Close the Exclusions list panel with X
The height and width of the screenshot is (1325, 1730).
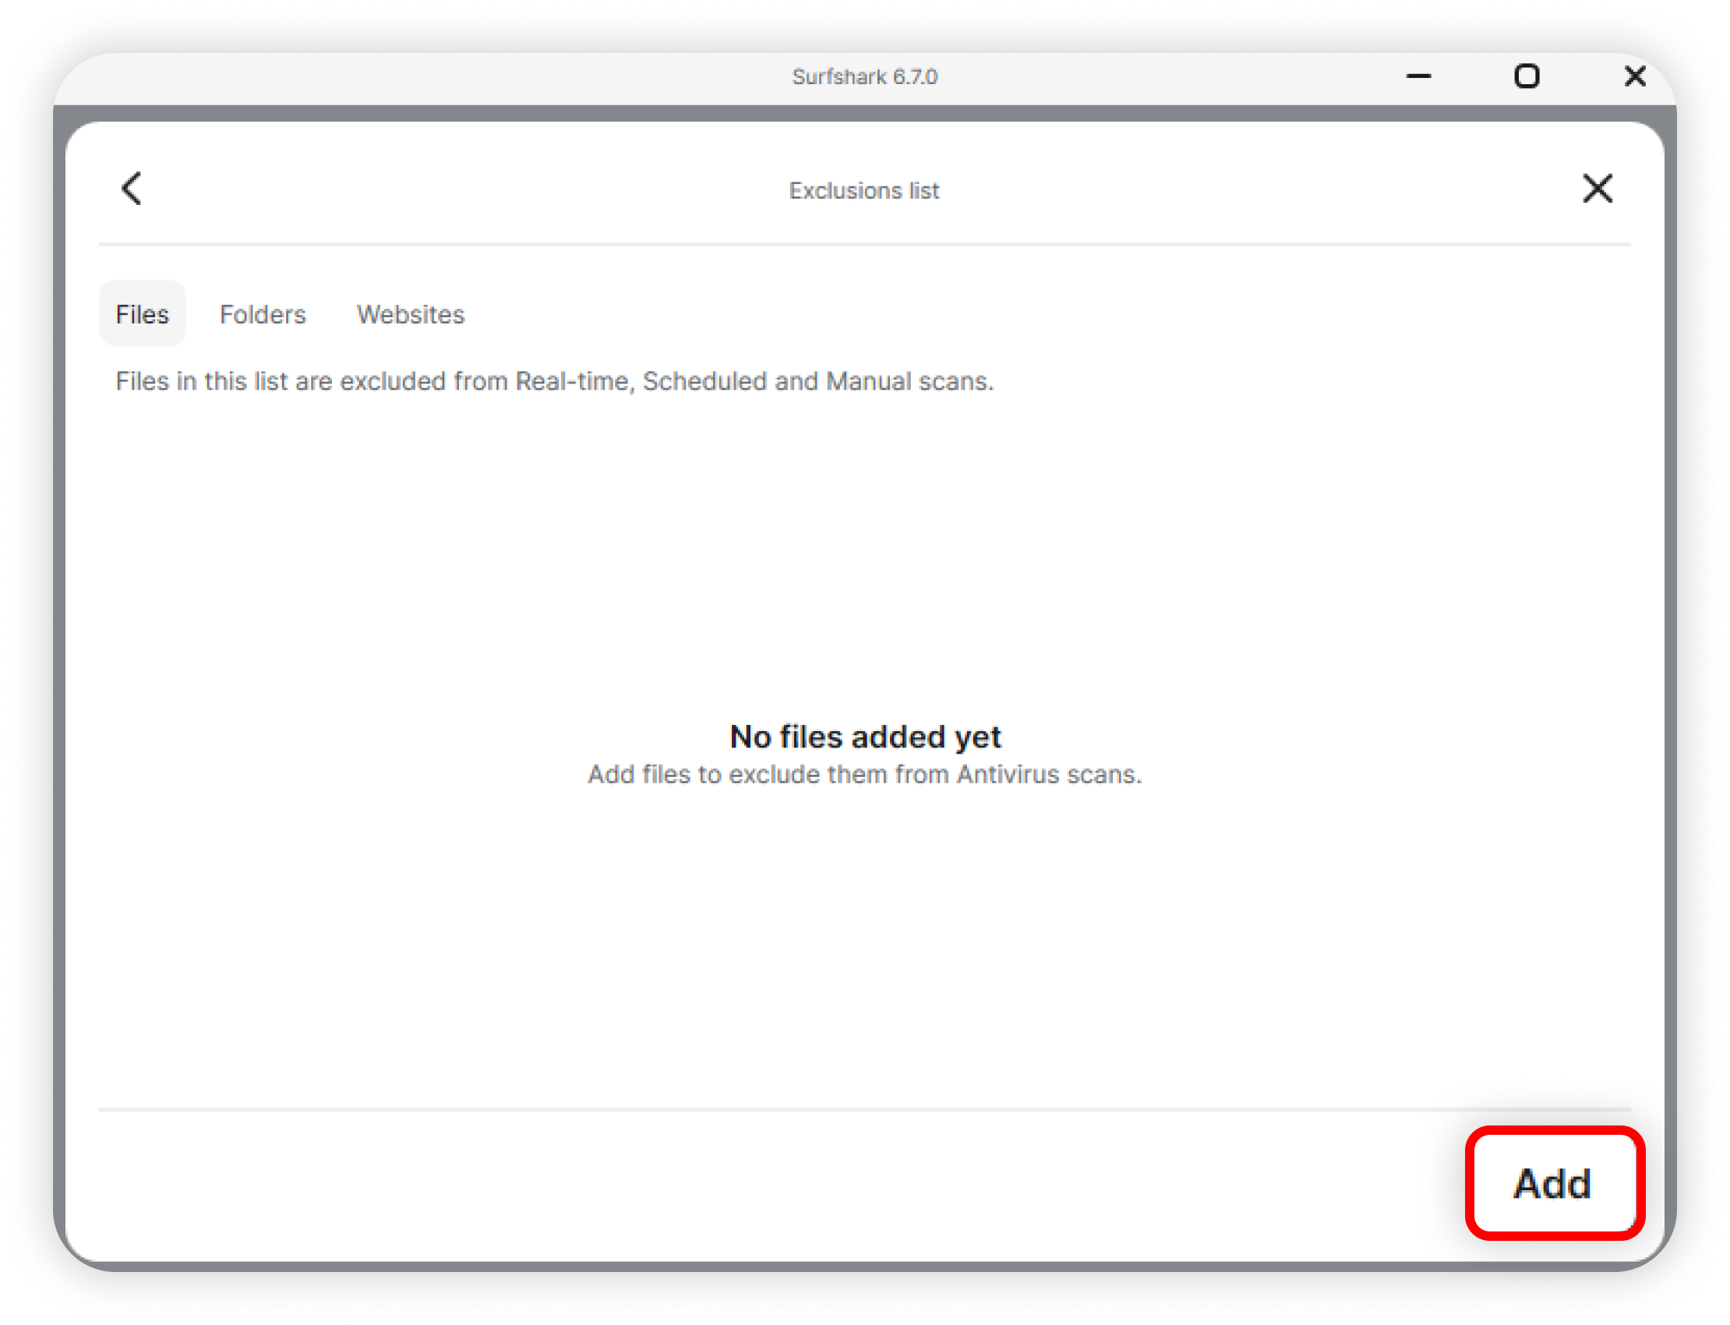tap(1597, 189)
